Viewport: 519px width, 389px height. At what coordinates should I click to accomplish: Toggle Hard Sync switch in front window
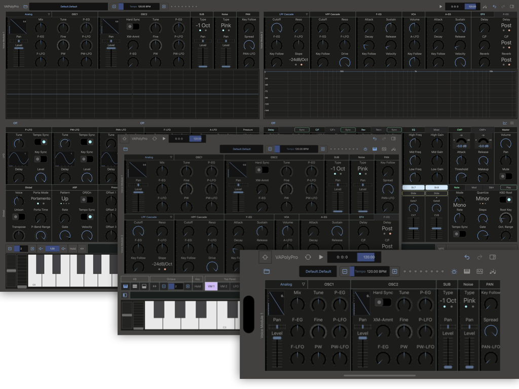pyautogui.click(x=383, y=302)
